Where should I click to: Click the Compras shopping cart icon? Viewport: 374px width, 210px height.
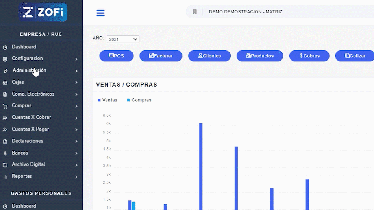tap(5, 106)
